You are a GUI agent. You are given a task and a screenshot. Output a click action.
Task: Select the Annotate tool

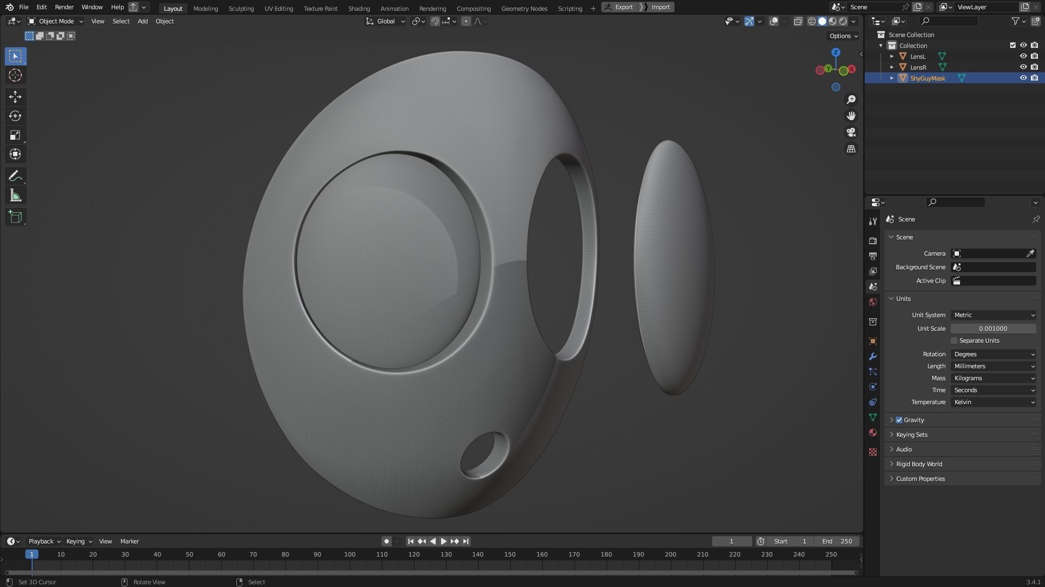click(15, 176)
